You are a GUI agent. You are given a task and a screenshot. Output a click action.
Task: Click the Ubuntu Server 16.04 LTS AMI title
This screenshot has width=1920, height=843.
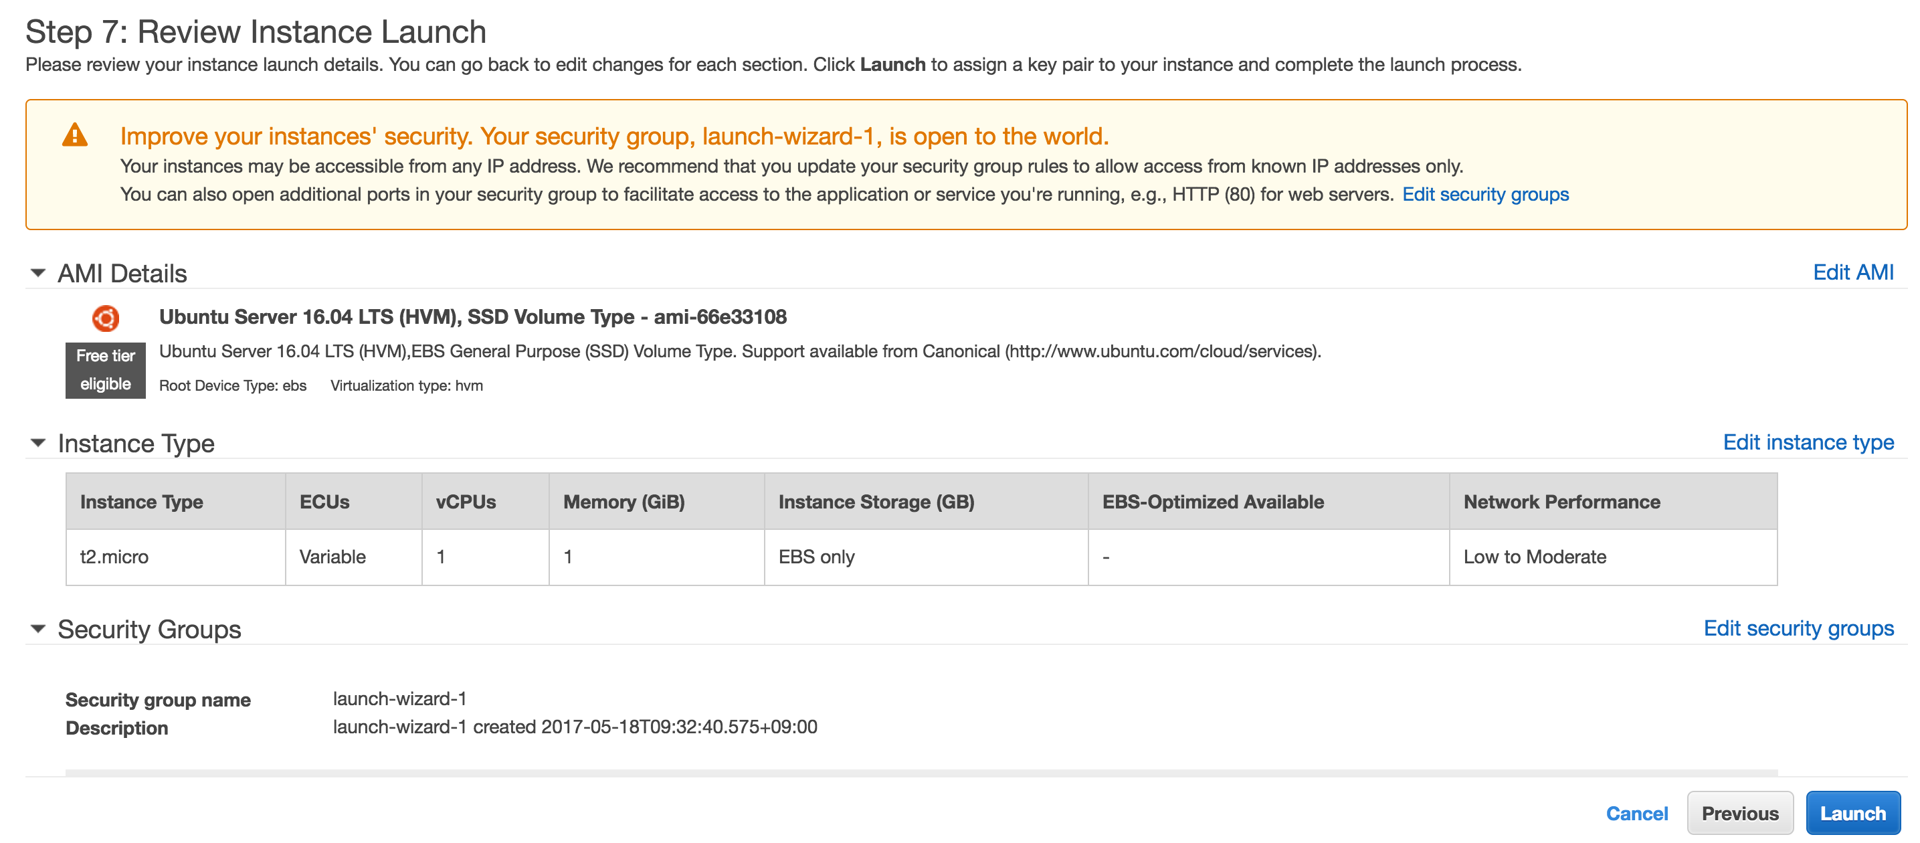[x=472, y=316]
